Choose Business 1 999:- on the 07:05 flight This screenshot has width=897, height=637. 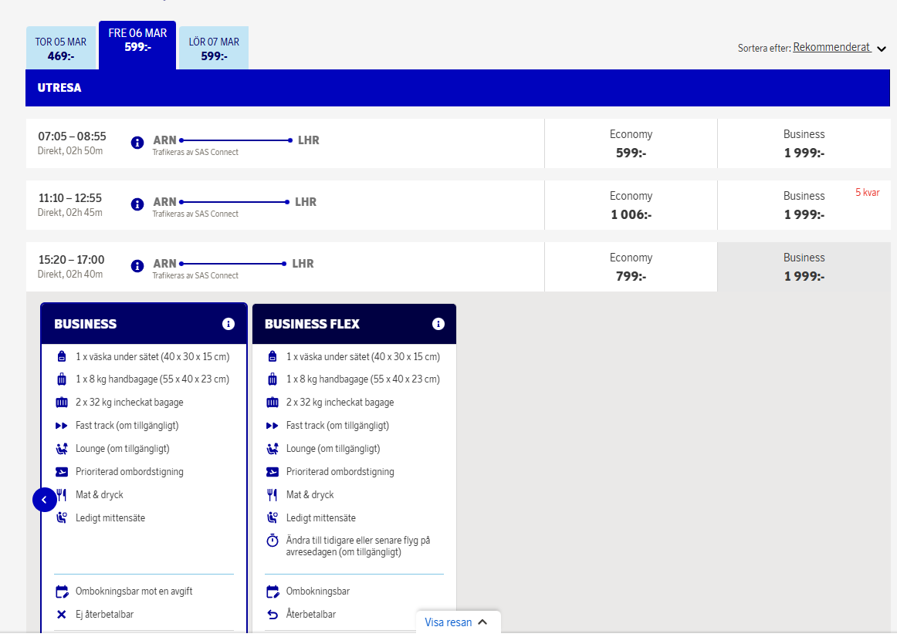pos(804,143)
